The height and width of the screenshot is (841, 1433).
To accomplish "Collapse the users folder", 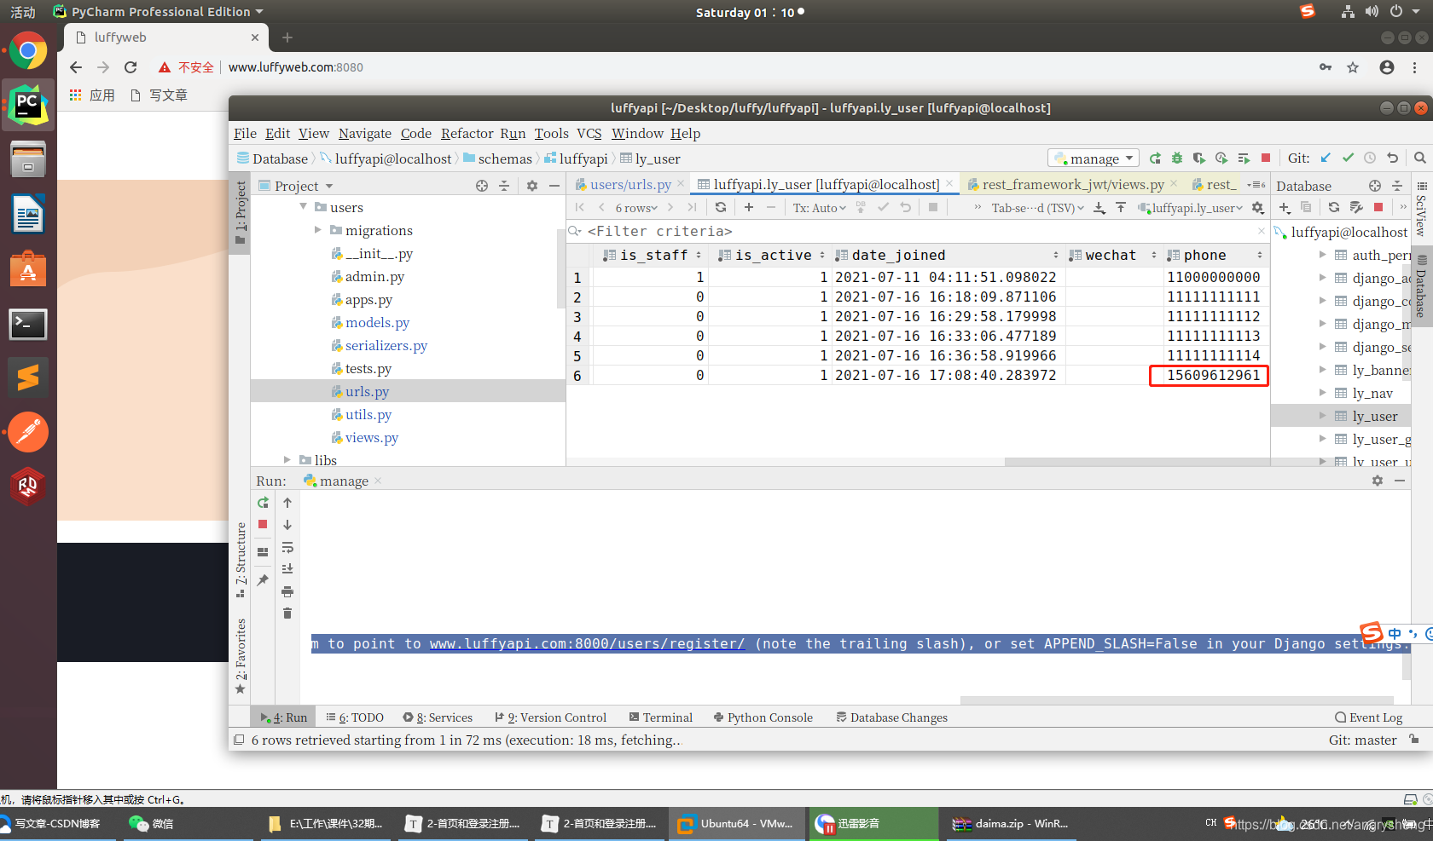I will (303, 207).
